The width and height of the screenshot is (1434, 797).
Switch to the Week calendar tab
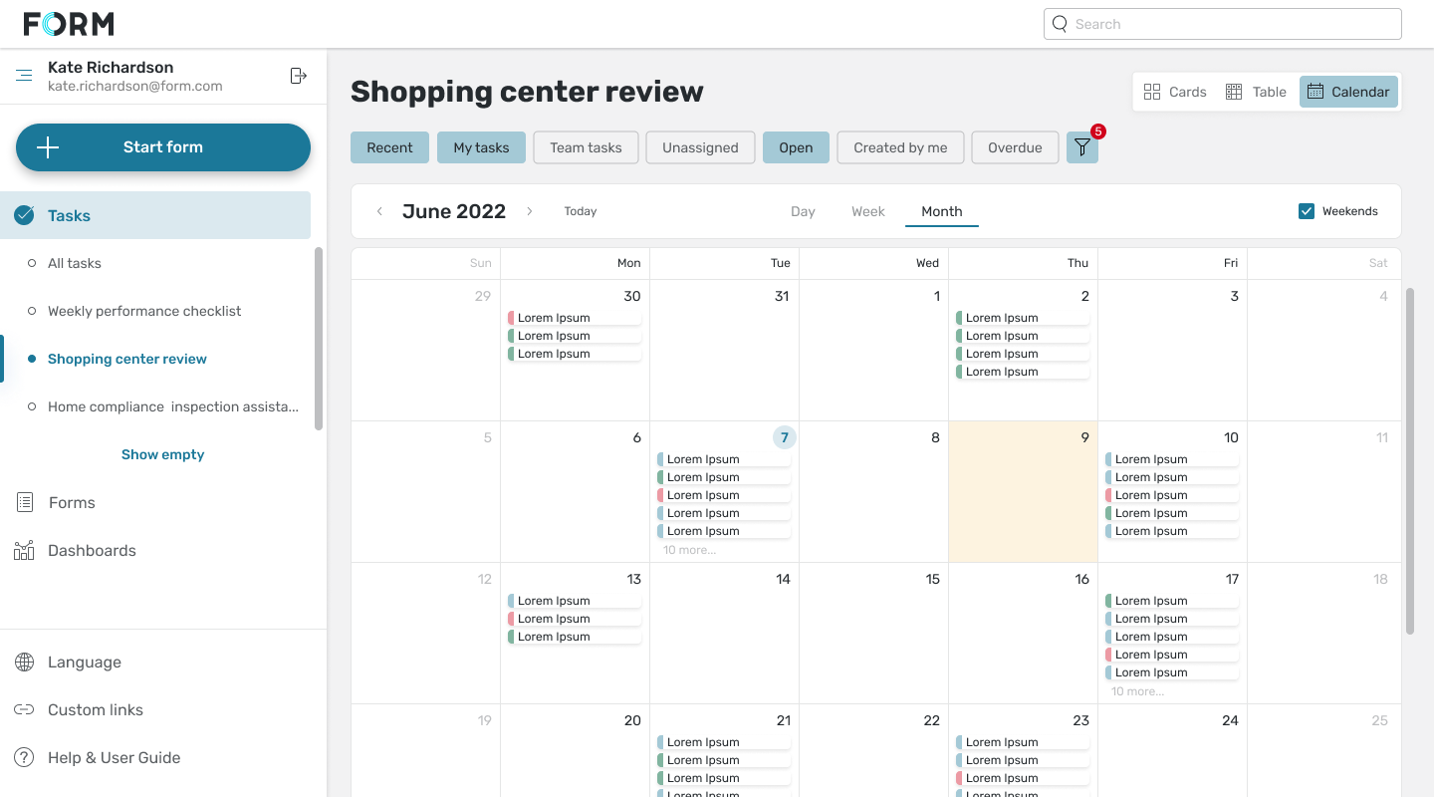point(867,210)
